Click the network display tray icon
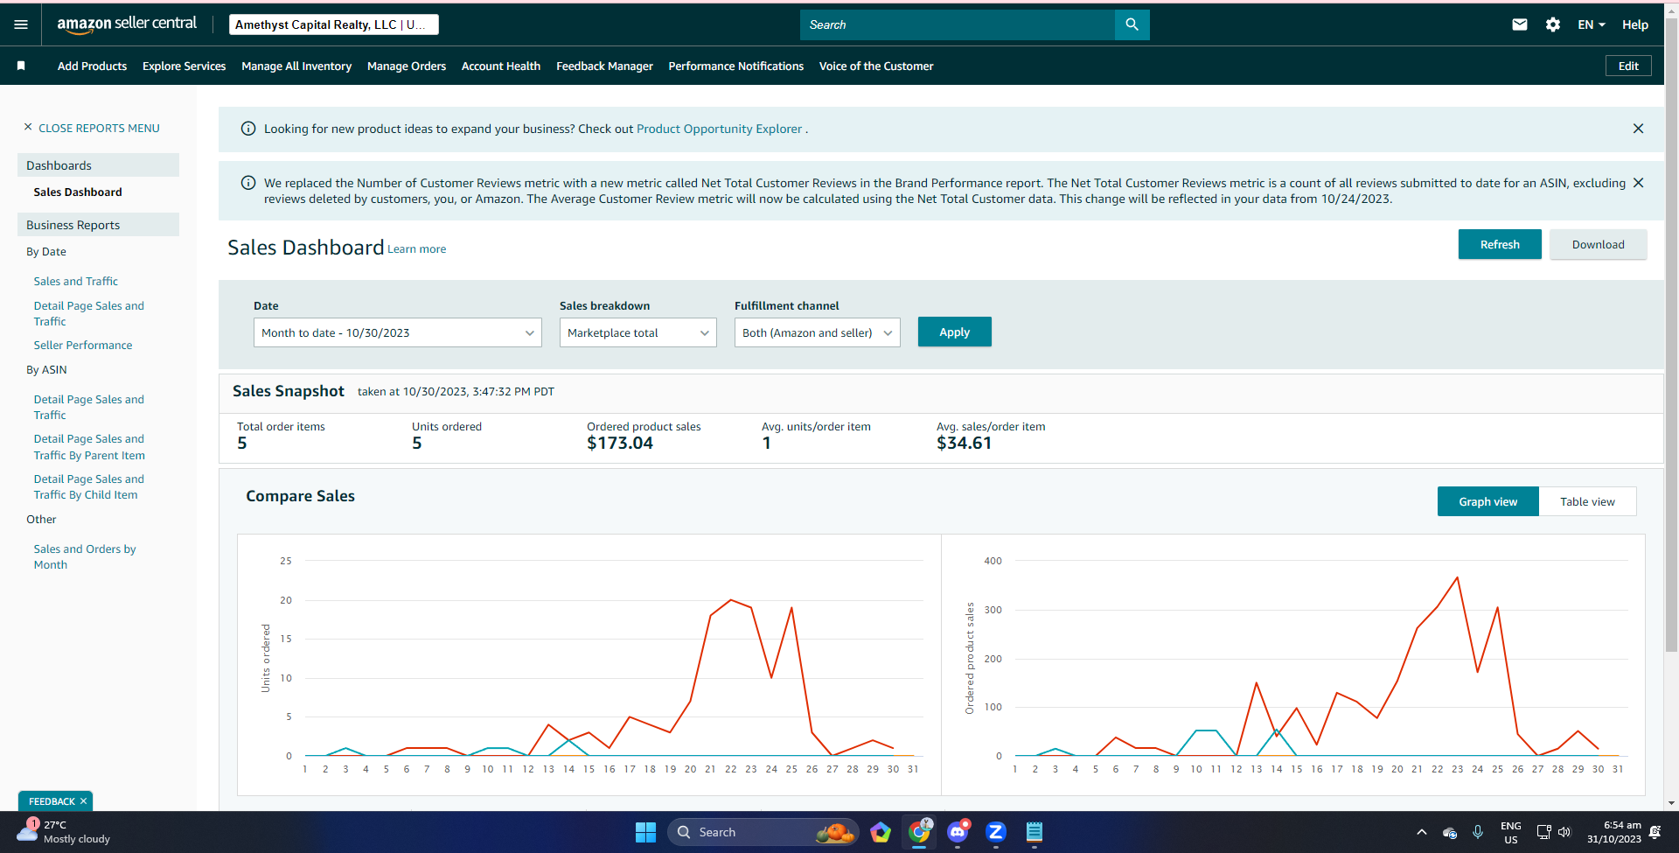This screenshot has width=1679, height=853. coord(1543,832)
